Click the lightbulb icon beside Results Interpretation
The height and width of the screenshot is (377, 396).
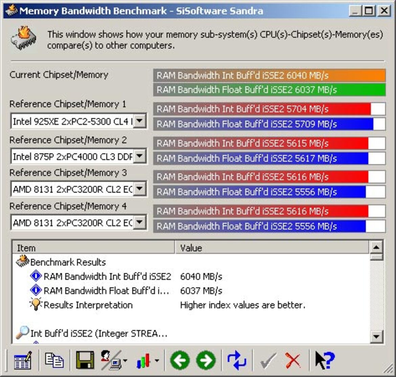click(36, 304)
